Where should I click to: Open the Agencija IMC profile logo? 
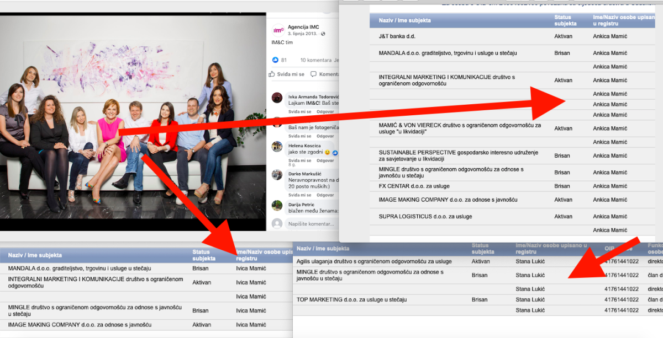278,30
